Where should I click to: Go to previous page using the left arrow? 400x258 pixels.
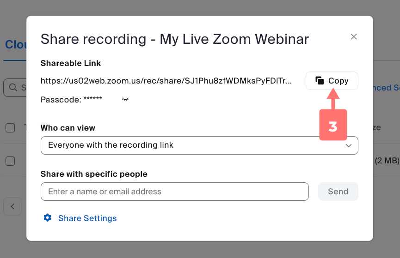click(13, 206)
